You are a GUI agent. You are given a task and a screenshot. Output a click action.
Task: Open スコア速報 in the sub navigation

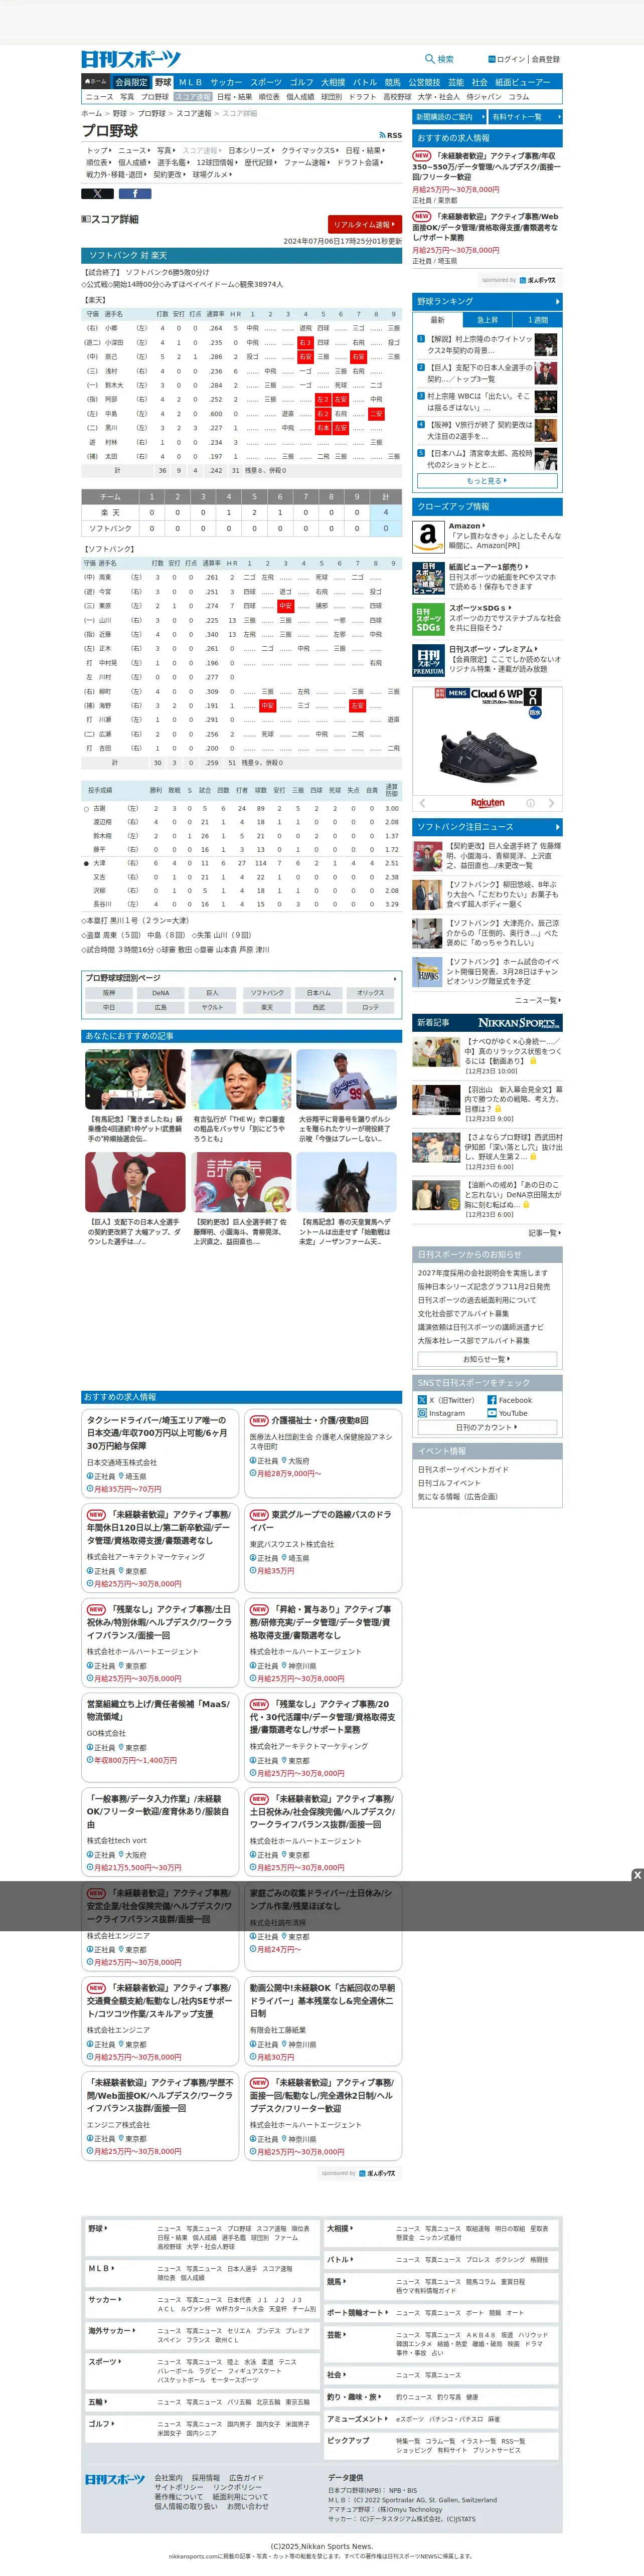pyautogui.click(x=193, y=97)
